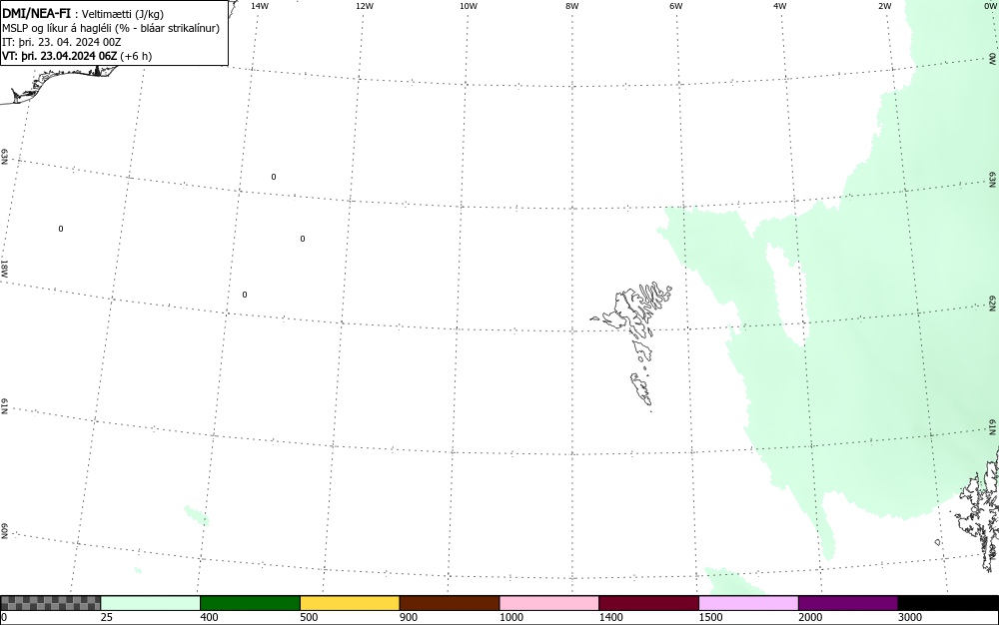Image resolution: width=999 pixels, height=625 pixels.
Task: Click the "60N" latitude label
Action: pyautogui.click(x=4, y=531)
